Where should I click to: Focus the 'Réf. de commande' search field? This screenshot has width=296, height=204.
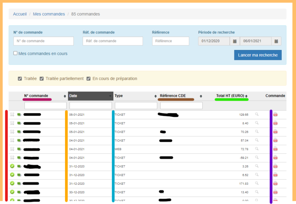click(x=113, y=41)
